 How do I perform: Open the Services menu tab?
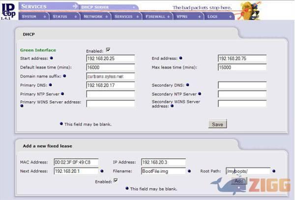coord(126,16)
